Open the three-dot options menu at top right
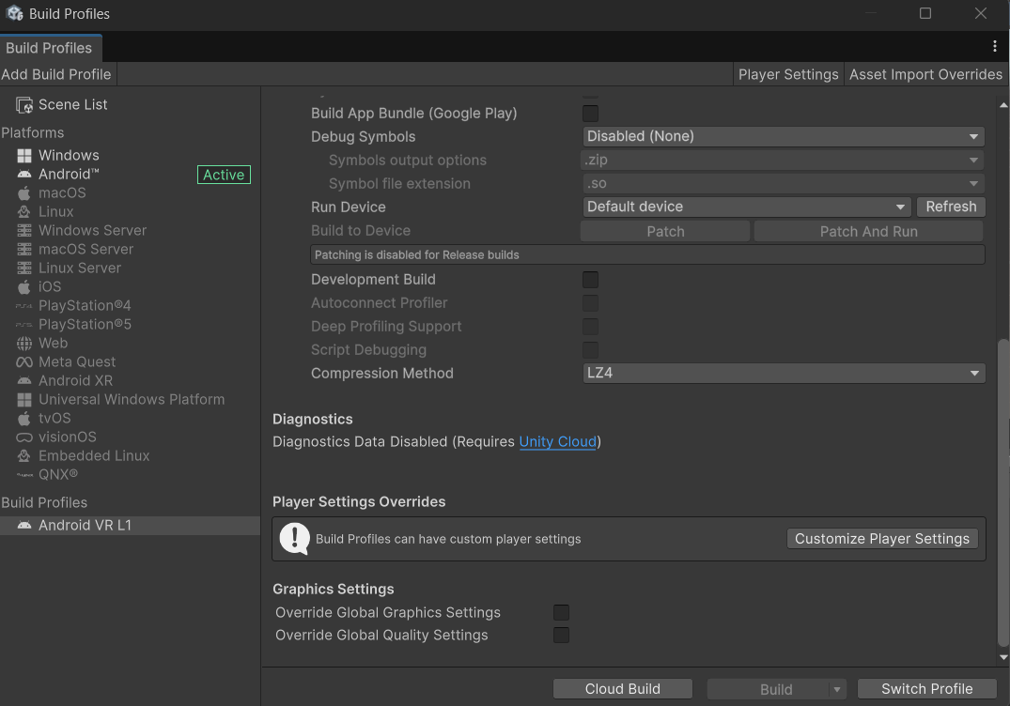This screenshot has height=706, width=1010. (995, 45)
